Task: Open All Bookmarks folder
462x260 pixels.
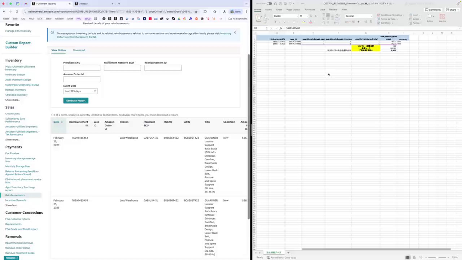Action: (238, 19)
